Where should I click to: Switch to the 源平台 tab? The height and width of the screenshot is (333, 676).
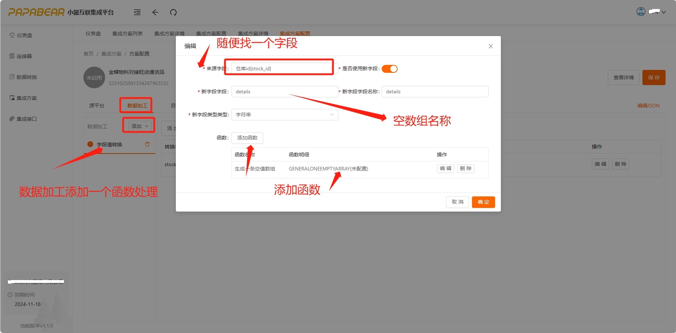point(96,106)
